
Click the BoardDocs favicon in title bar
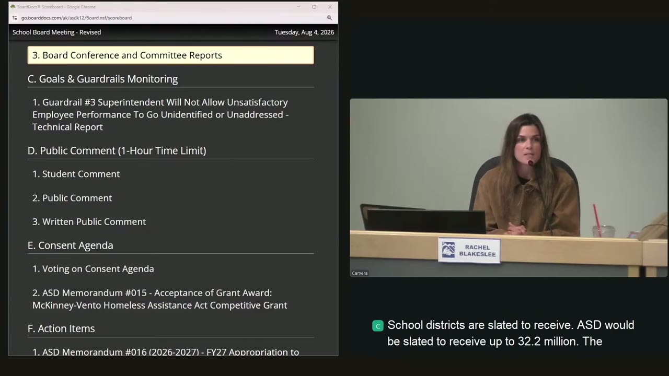tap(13, 7)
